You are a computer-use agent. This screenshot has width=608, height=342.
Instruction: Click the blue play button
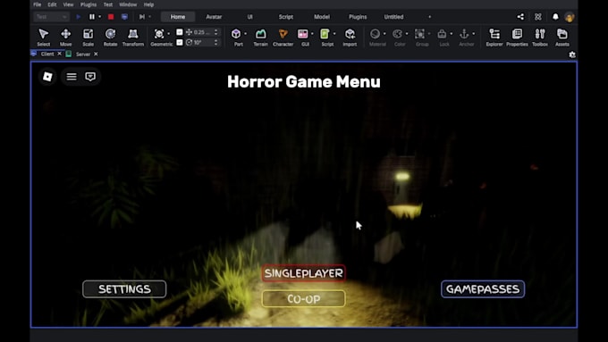click(79, 17)
